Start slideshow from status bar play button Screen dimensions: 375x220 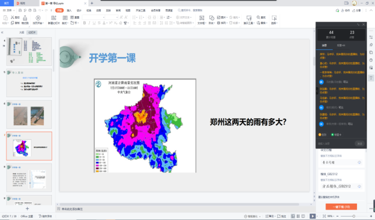click(313, 216)
